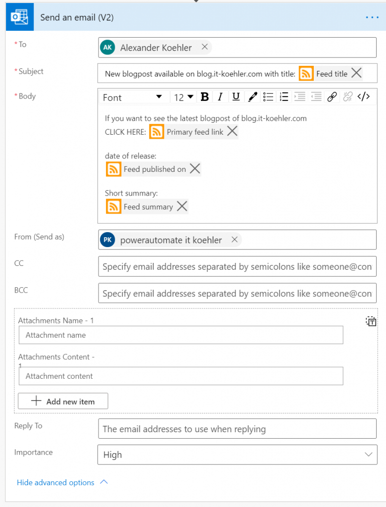Click the RSS icon of Feed published on
The height and width of the screenshot is (507, 386).
point(113,169)
